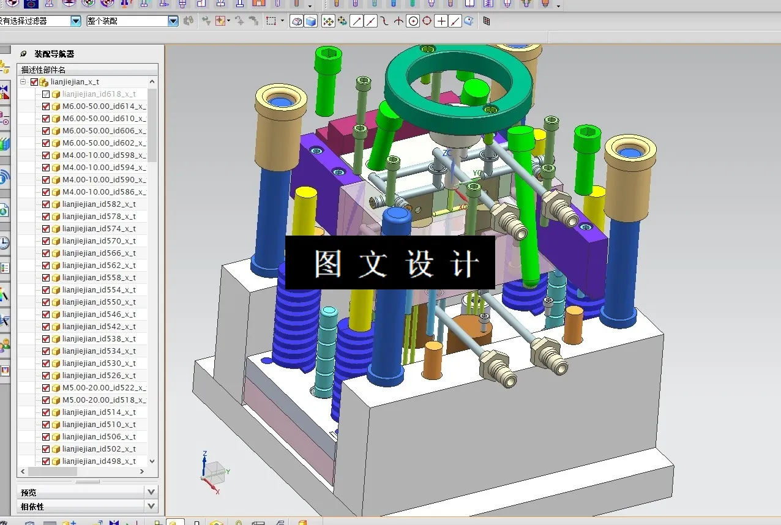The height and width of the screenshot is (525, 781).
Task: Select lianjiejian_id510_x_t tree row
Action: tap(83, 425)
